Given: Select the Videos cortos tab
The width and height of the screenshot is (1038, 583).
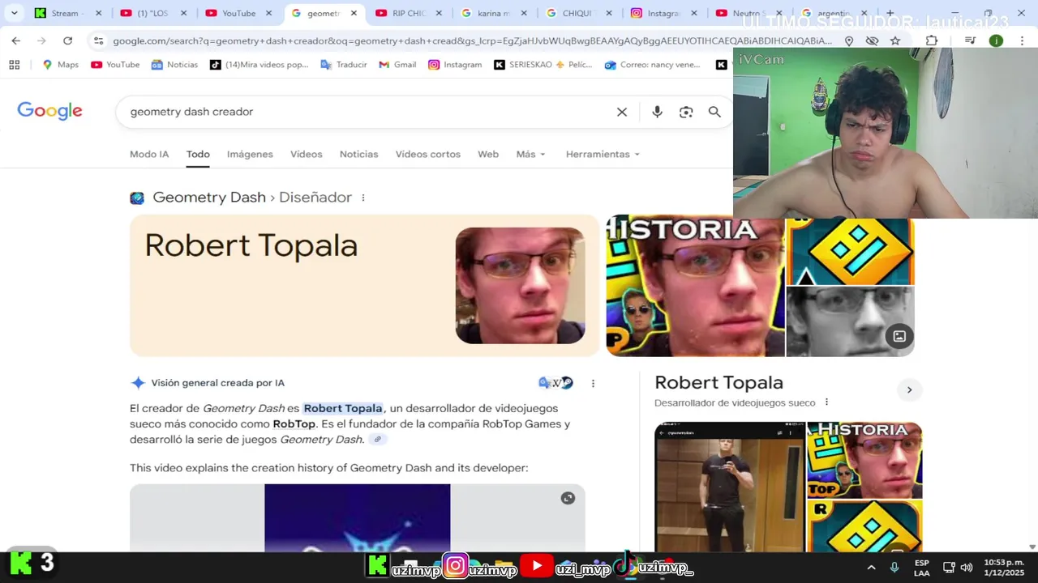Looking at the screenshot, I should point(427,154).
